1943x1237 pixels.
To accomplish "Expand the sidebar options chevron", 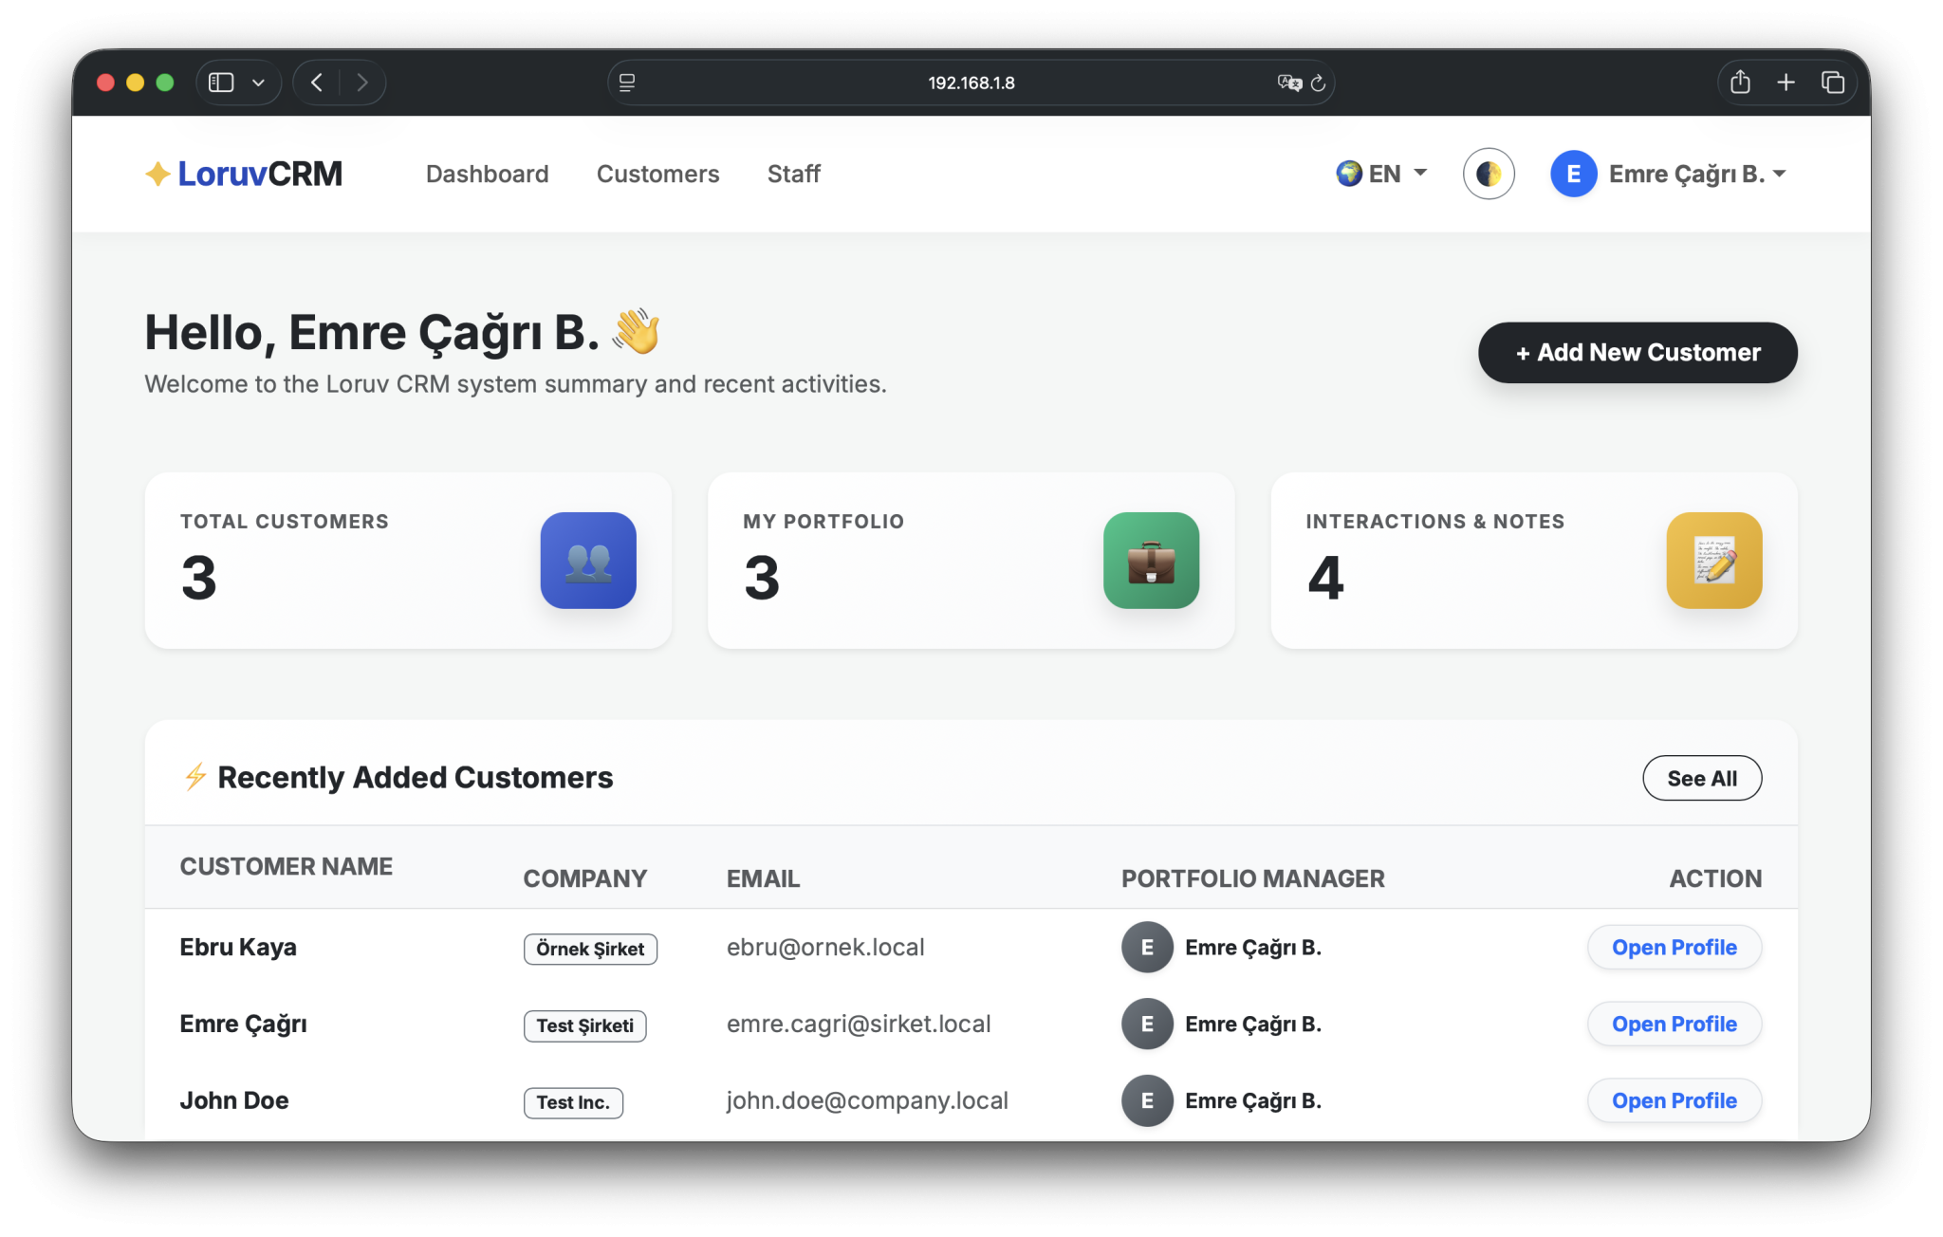I will tap(258, 83).
